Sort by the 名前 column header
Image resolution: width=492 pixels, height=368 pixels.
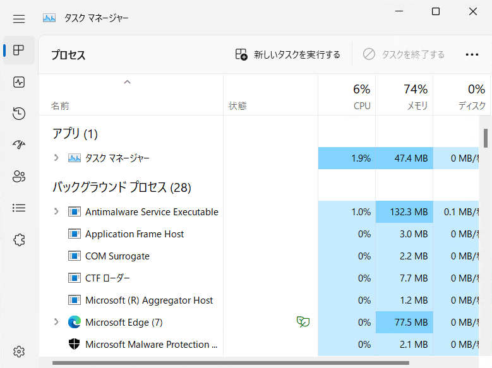pos(131,95)
